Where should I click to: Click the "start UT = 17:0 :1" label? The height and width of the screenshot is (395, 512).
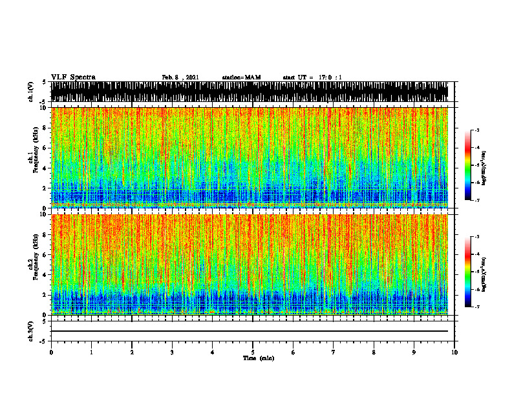(312, 77)
